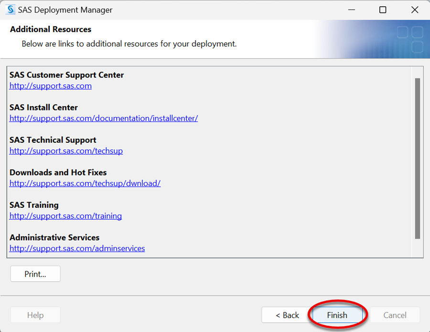Screen dimensions: 430x332
Task: Click the 'Below are links to additional resources' text
Action: [x=129, y=44]
